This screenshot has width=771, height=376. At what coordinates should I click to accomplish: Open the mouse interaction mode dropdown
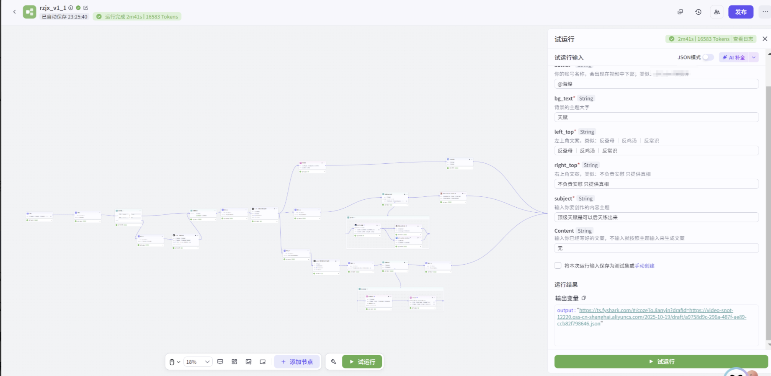(x=174, y=362)
